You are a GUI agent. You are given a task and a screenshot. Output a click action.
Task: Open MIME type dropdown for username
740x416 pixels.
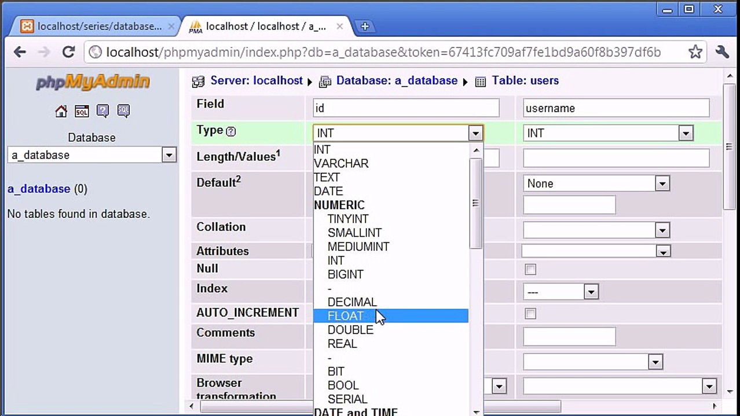pos(592,362)
